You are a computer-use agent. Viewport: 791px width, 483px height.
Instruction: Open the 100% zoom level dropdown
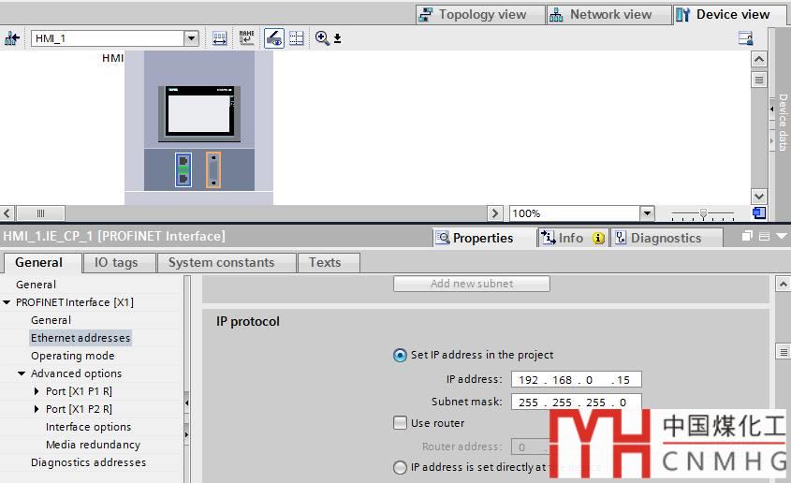647,213
